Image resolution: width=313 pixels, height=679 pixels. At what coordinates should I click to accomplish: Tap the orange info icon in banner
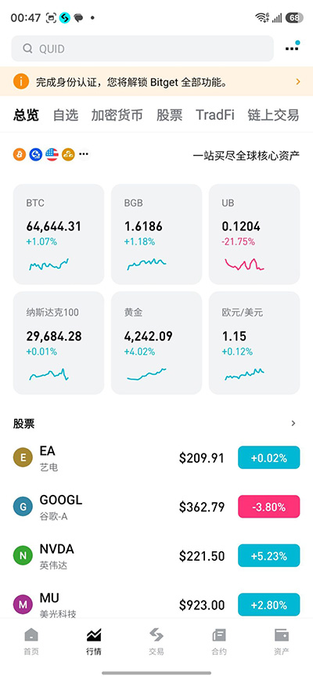point(21,81)
